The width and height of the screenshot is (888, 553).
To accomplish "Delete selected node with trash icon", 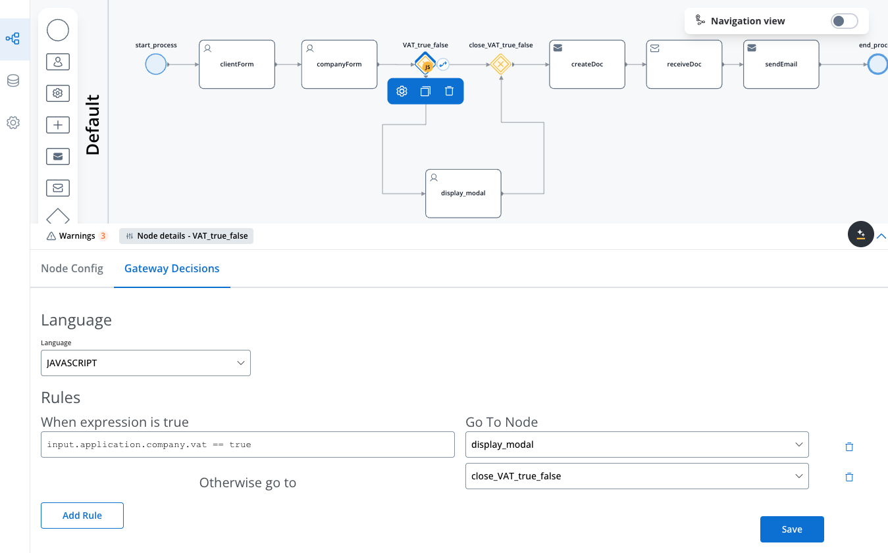I will 449,91.
